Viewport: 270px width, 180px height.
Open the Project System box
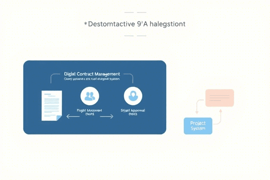pyautogui.click(x=198, y=126)
